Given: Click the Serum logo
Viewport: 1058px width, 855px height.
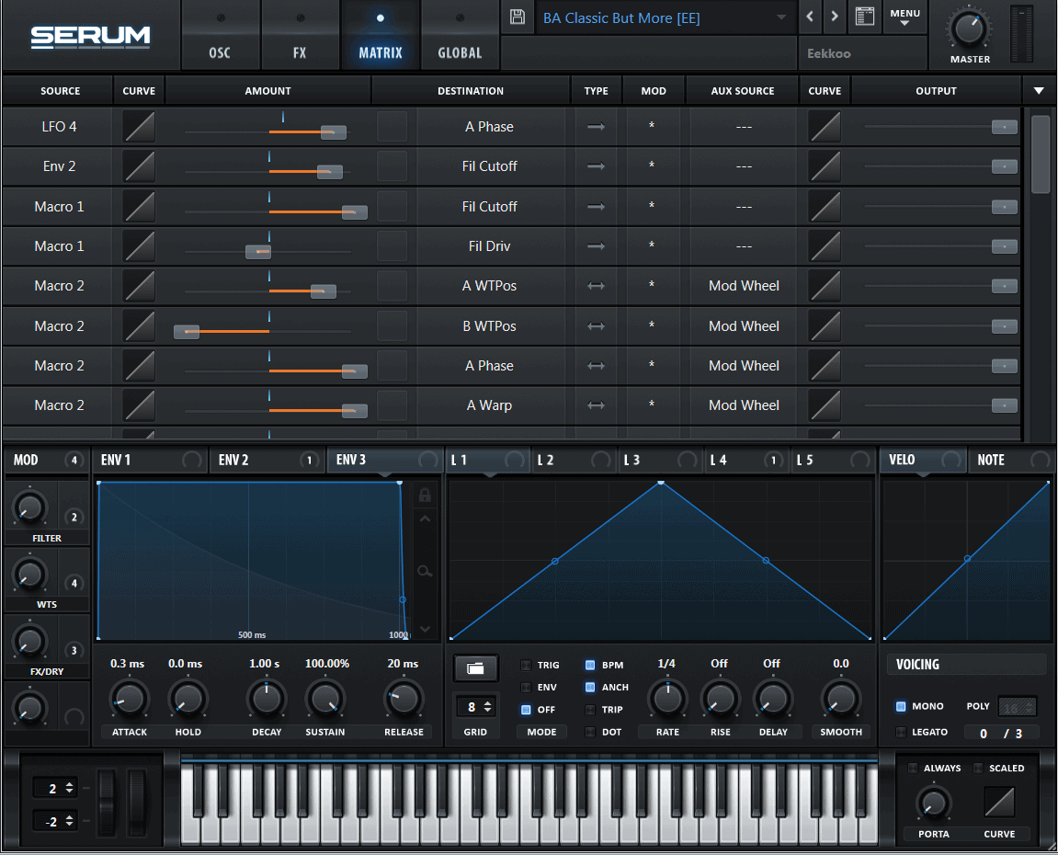Looking at the screenshot, I should tap(90, 37).
